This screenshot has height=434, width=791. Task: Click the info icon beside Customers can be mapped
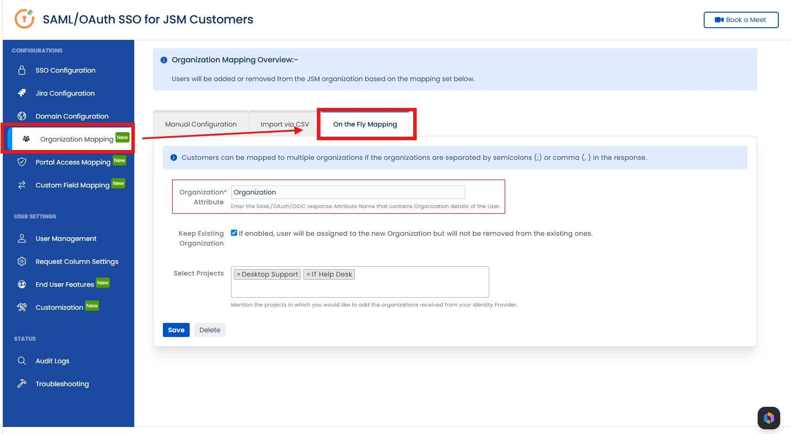coord(174,157)
